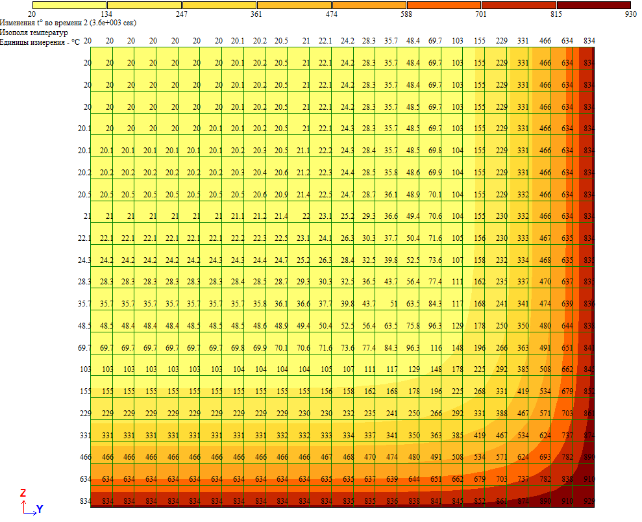Select the node showing 388
Screen dimensions: 642x522
[502, 414]
